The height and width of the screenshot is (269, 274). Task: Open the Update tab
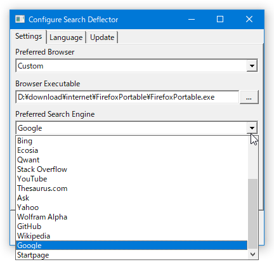point(102,37)
